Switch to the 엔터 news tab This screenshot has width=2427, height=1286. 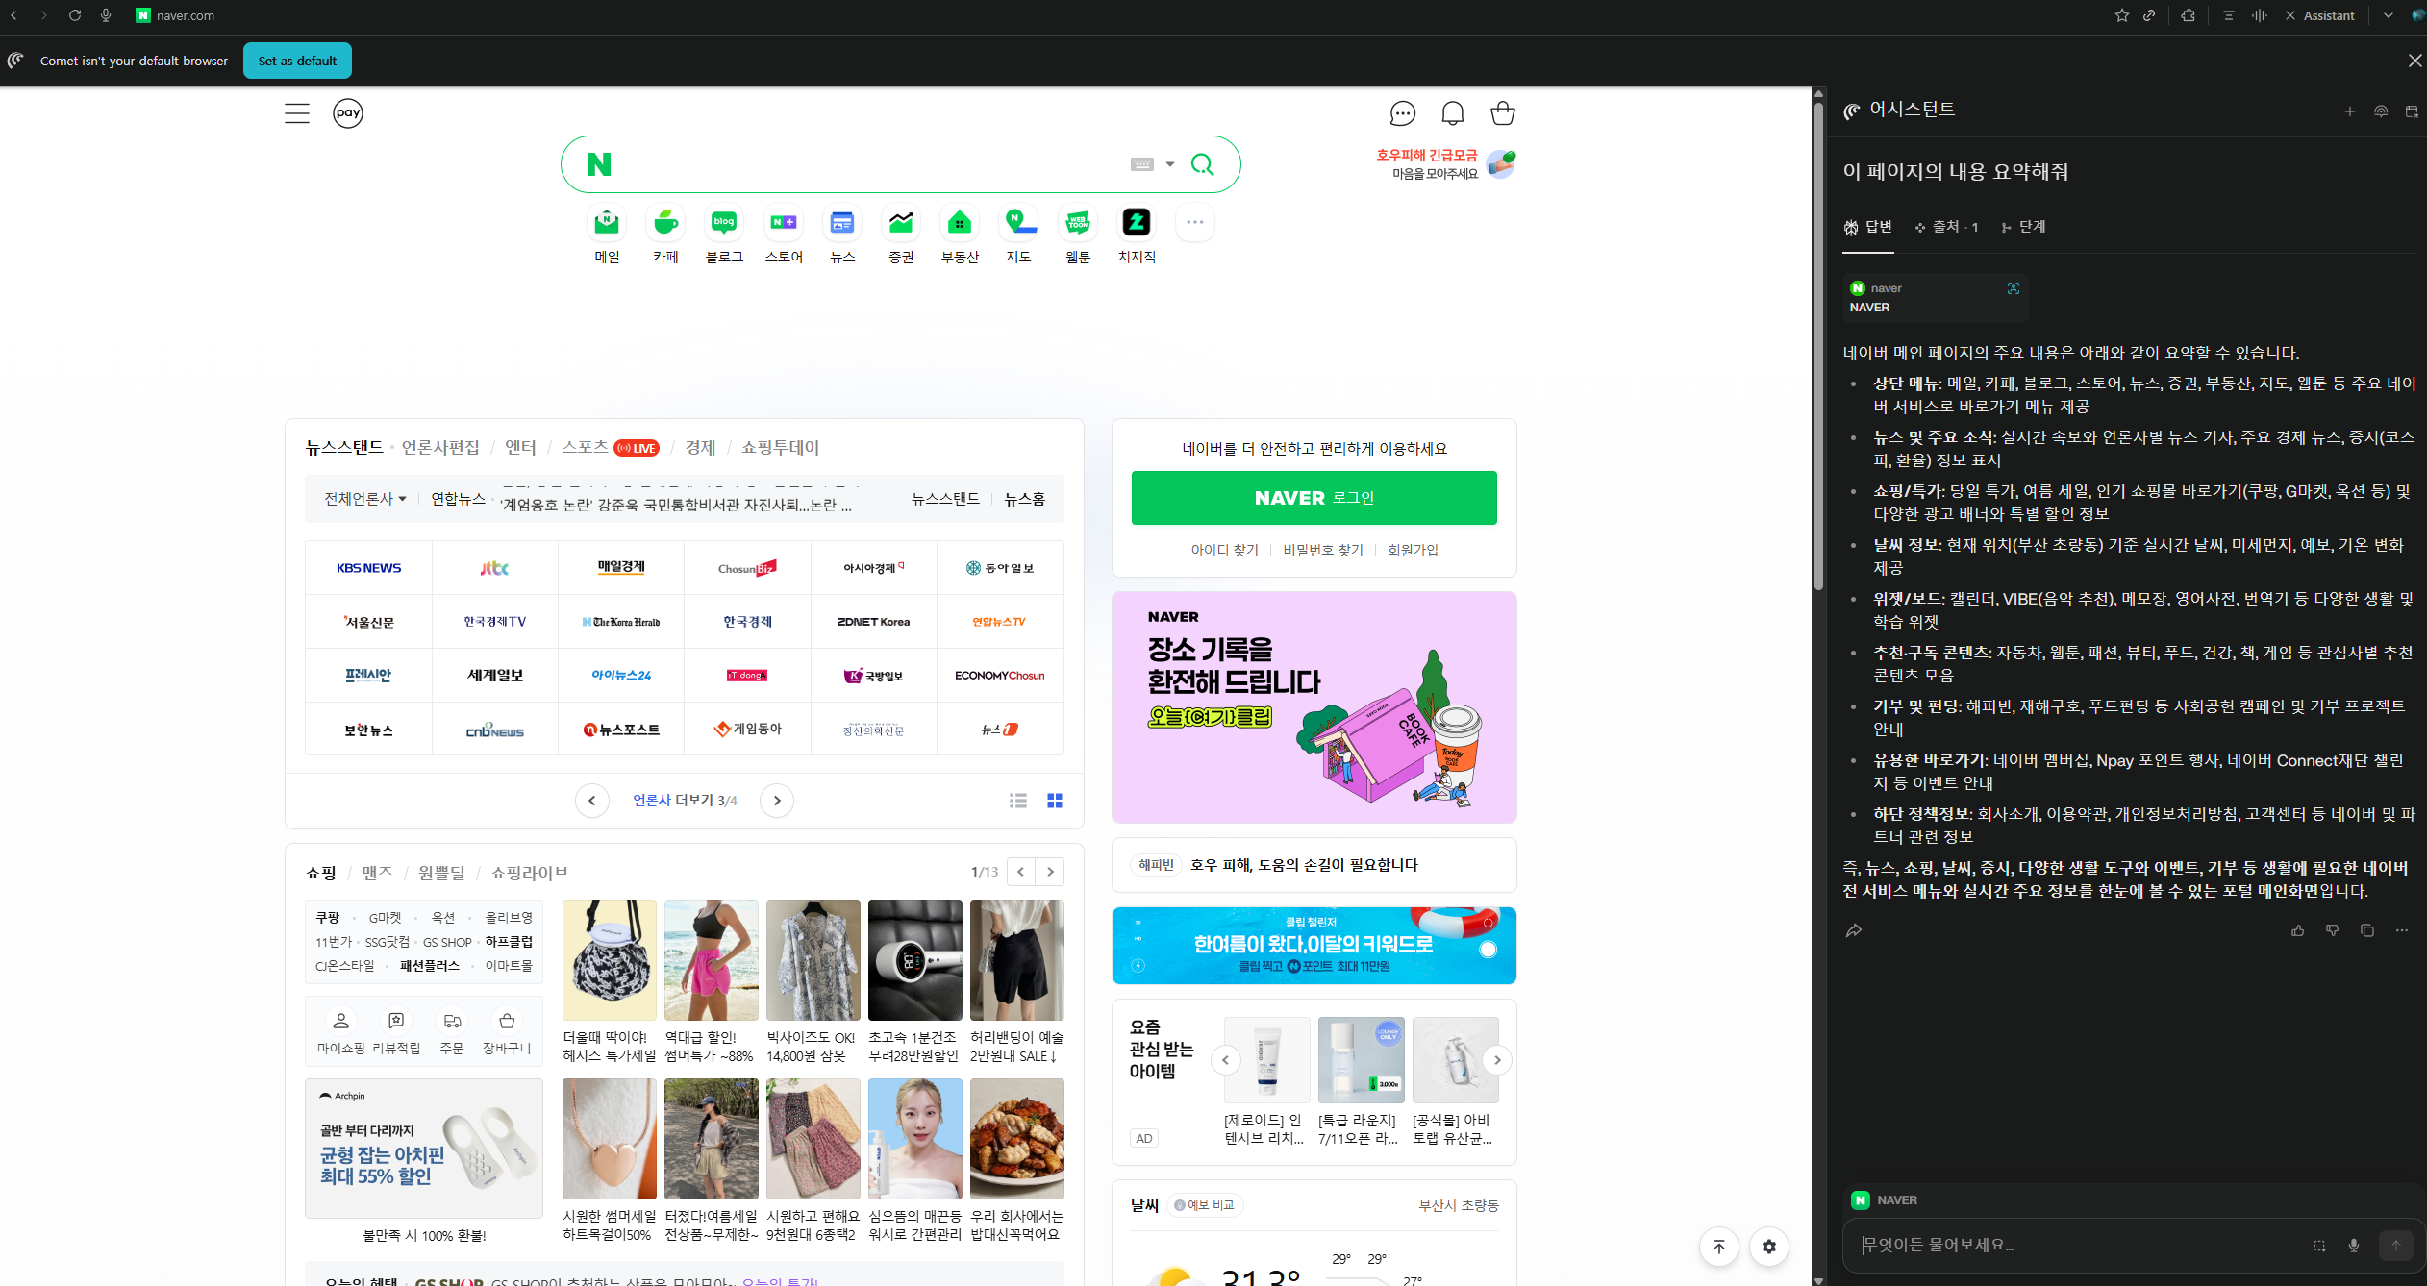(x=520, y=448)
